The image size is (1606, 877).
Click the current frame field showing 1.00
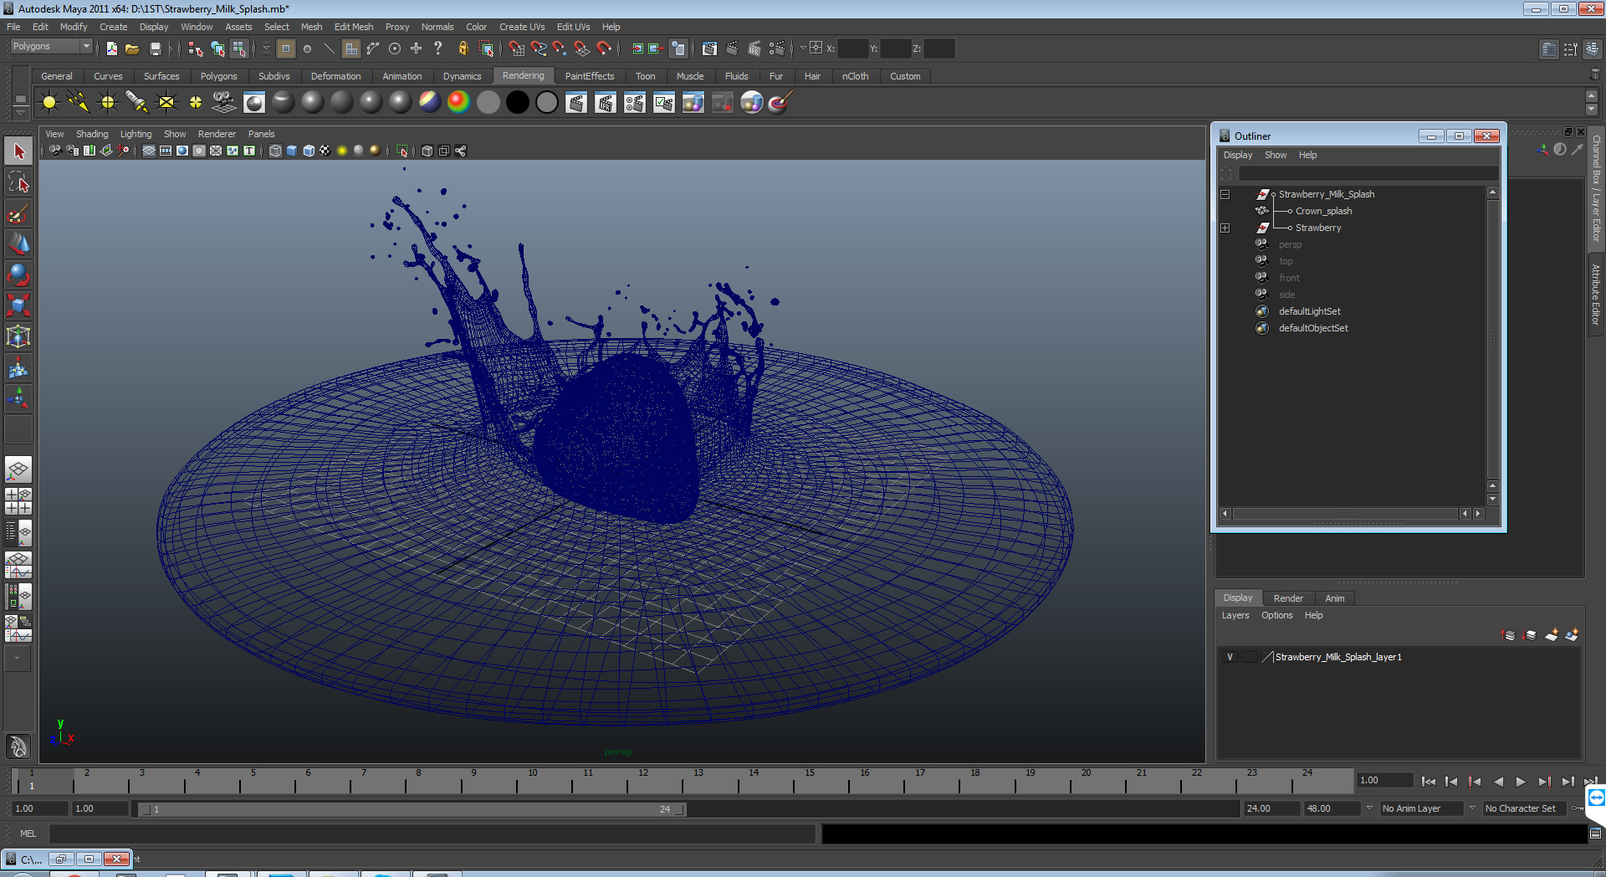tap(1384, 780)
